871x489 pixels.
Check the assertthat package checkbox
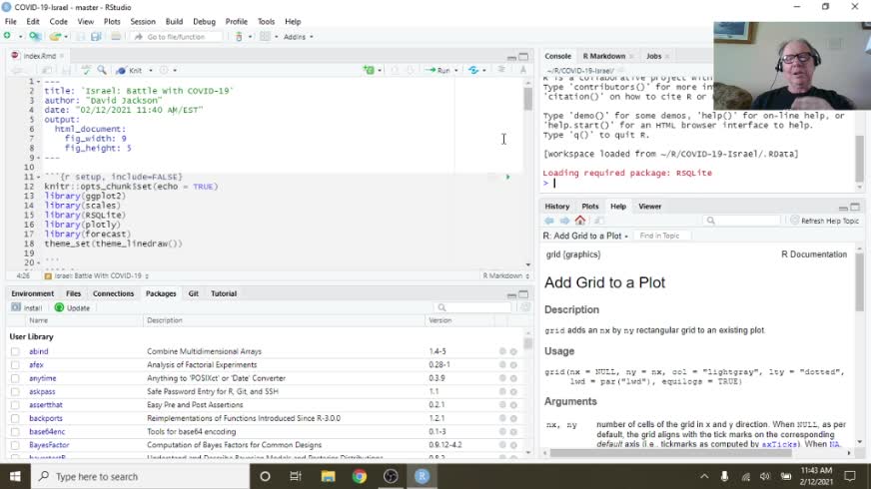tap(15, 404)
